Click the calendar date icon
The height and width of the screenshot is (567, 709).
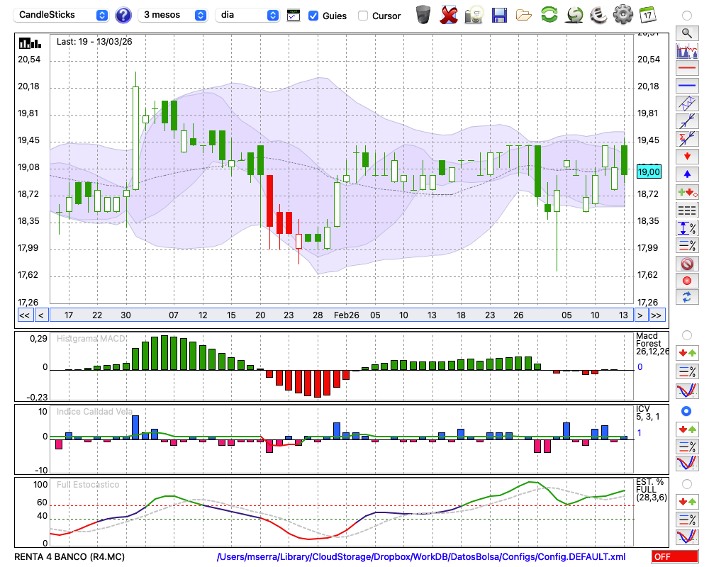[647, 15]
